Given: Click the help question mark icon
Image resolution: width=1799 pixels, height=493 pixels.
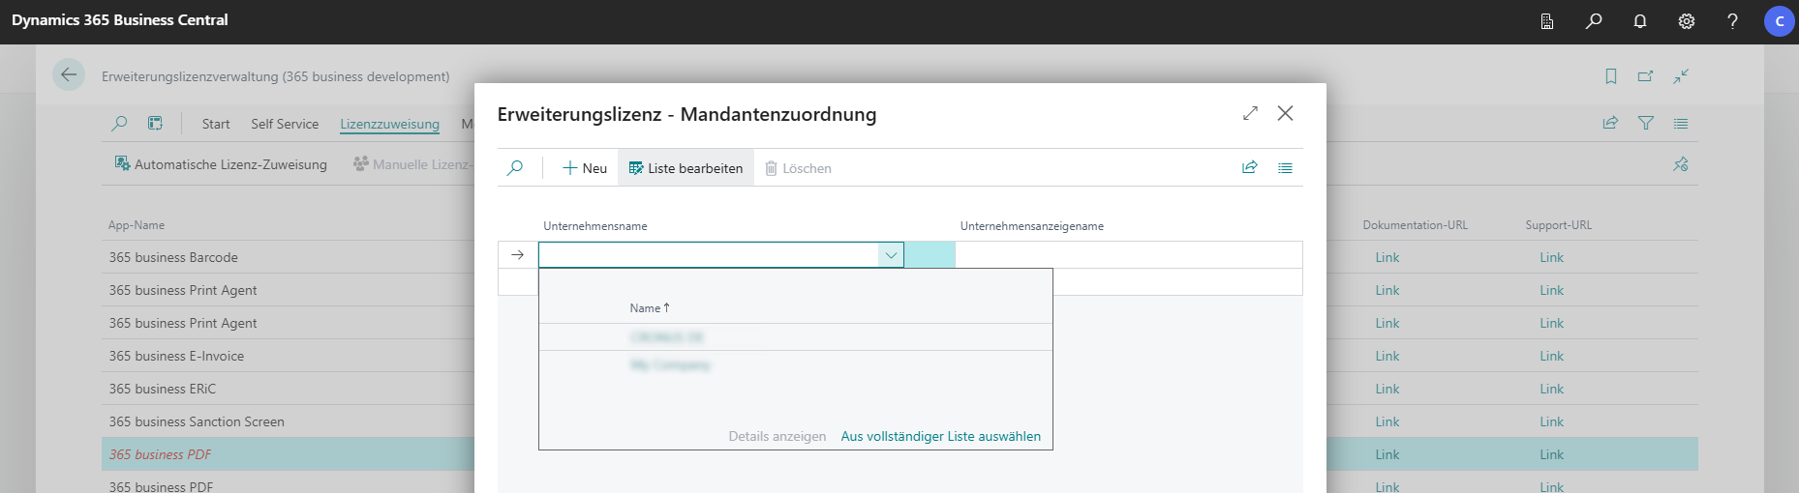Looking at the screenshot, I should tap(1732, 21).
